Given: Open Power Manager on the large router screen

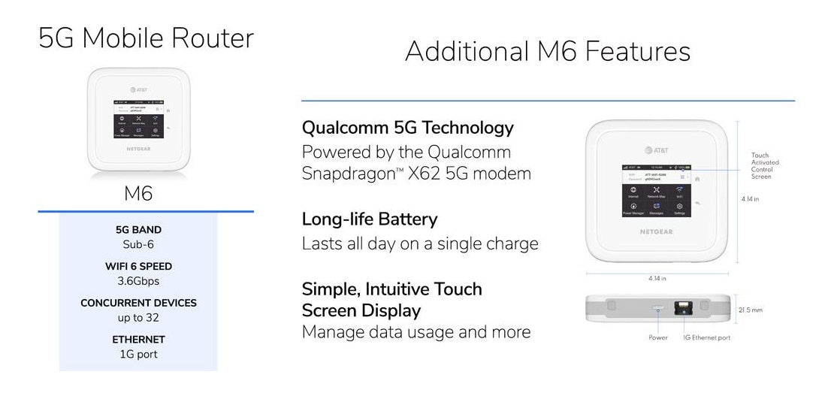Looking at the screenshot, I should pyautogui.click(x=633, y=207).
